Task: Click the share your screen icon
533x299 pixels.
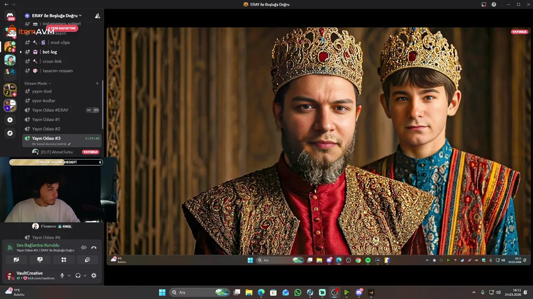Action: (x=40, y=260)
